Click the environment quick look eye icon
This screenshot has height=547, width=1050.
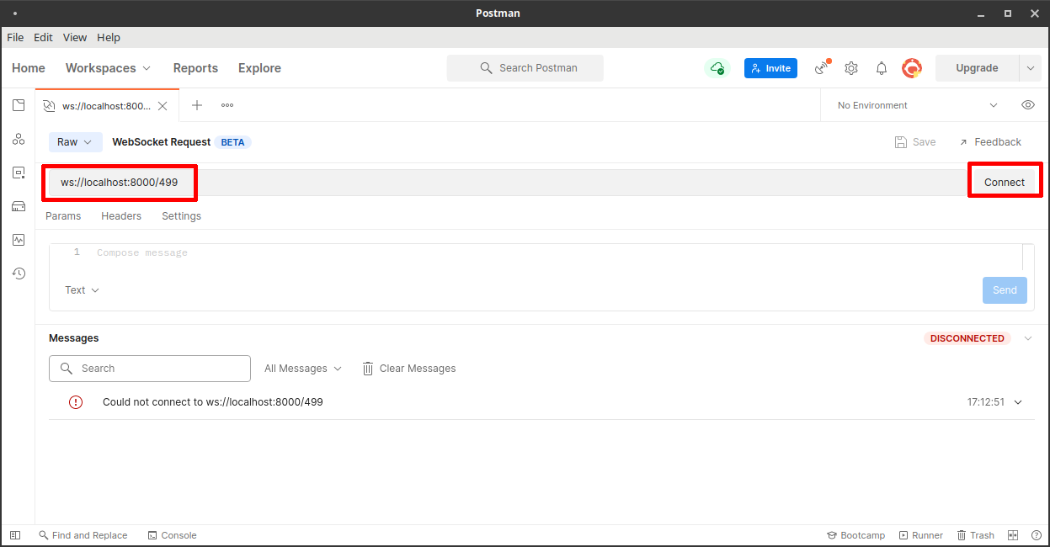(1028, 105)
